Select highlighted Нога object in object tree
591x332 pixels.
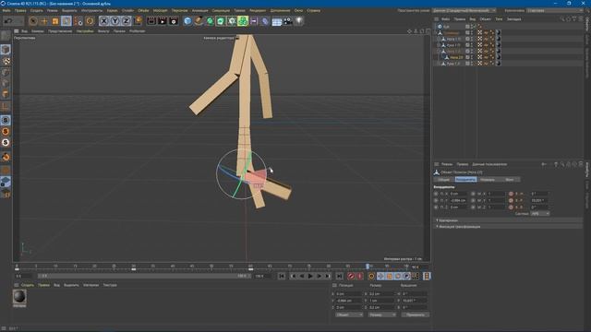point(456,57)
